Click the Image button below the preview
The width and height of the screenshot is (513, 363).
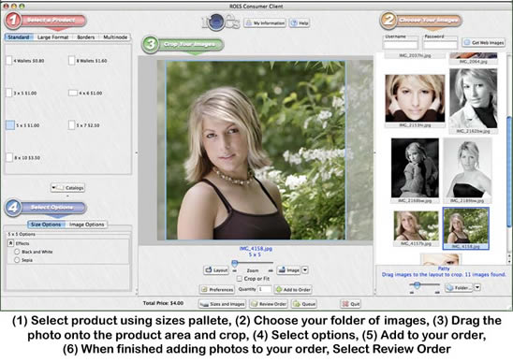(288, 270)
